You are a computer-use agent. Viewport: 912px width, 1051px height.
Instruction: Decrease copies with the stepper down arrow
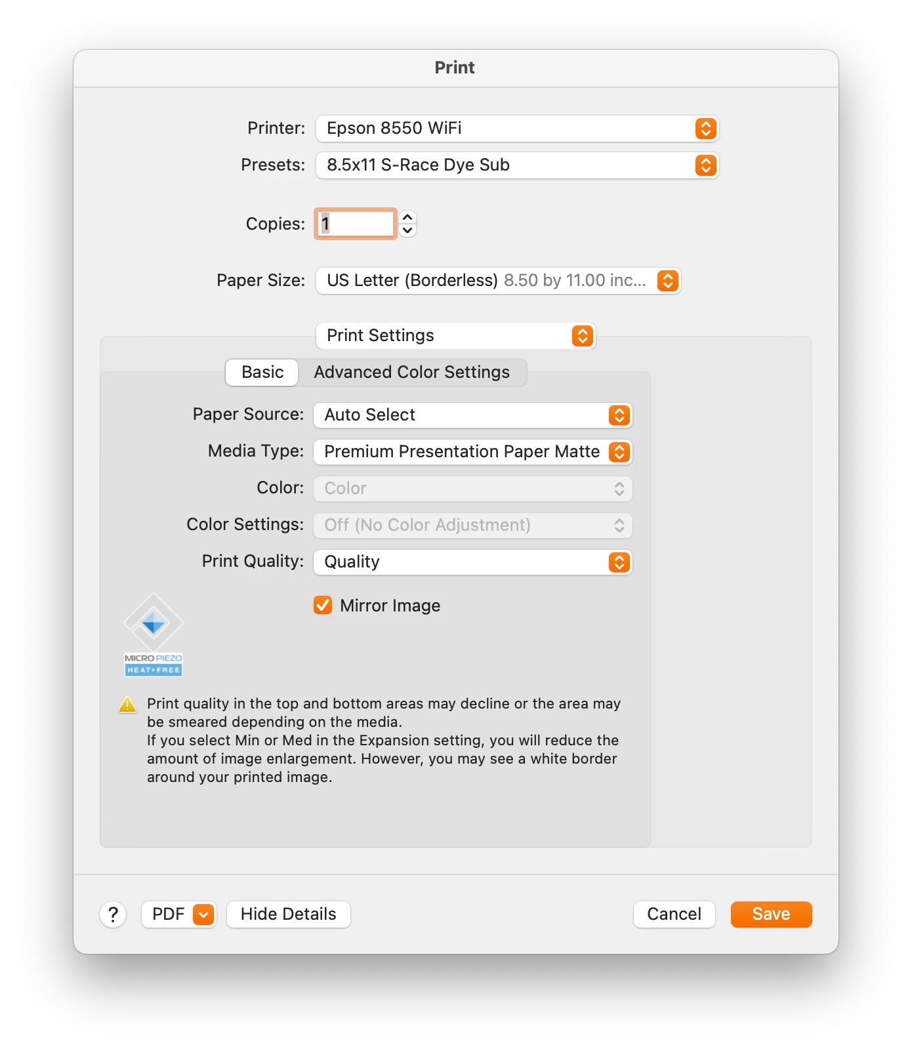click(407, 230)
